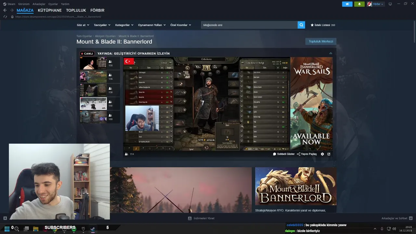Open the Görünüm menu
The image size is (416, 234).
coord(24,4)
